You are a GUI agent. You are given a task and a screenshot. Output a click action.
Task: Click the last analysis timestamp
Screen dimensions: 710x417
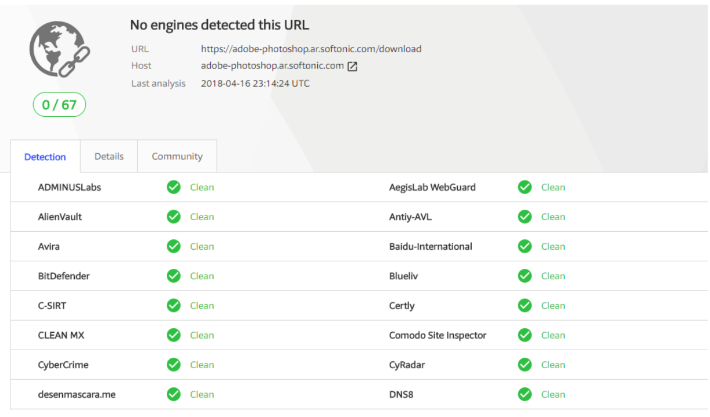coord(255,83)
